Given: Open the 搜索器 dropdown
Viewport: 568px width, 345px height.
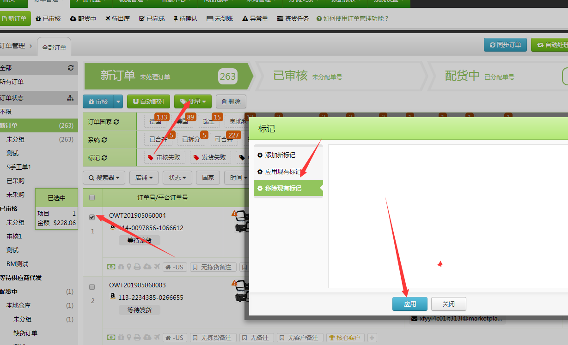Looking at the screenshot, I should click(x=104, y=178).
